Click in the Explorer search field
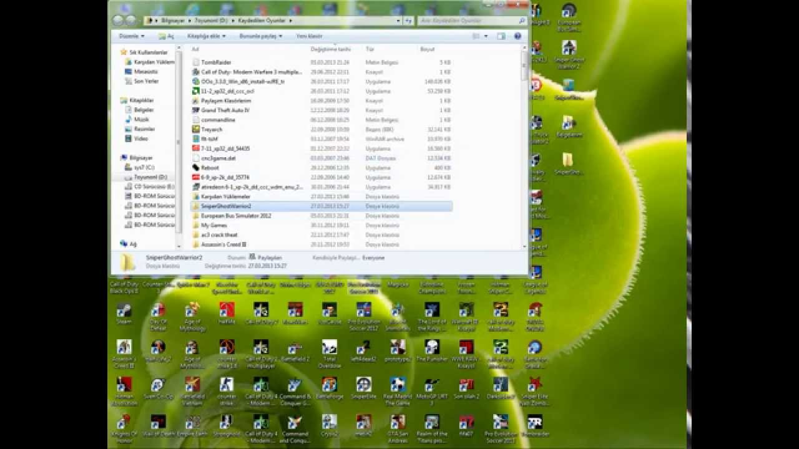 coord(473,21)
